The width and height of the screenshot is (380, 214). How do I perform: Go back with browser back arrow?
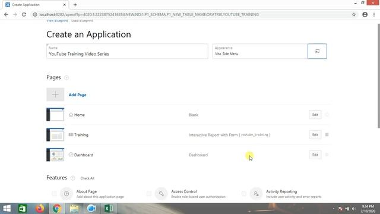[x=6, y=14]
